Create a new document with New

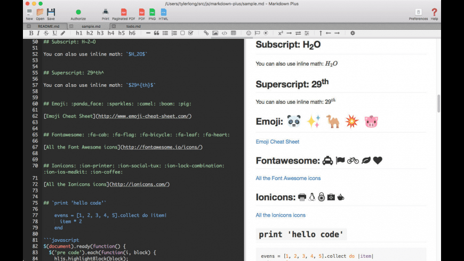[x=29, y=14]
